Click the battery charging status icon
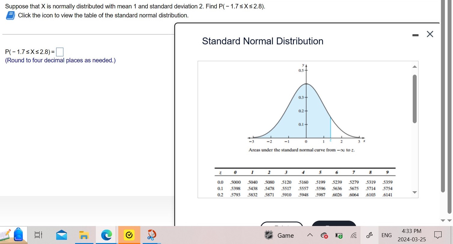The width and height of the screenshot is (453, 244). tap(339, 236)
